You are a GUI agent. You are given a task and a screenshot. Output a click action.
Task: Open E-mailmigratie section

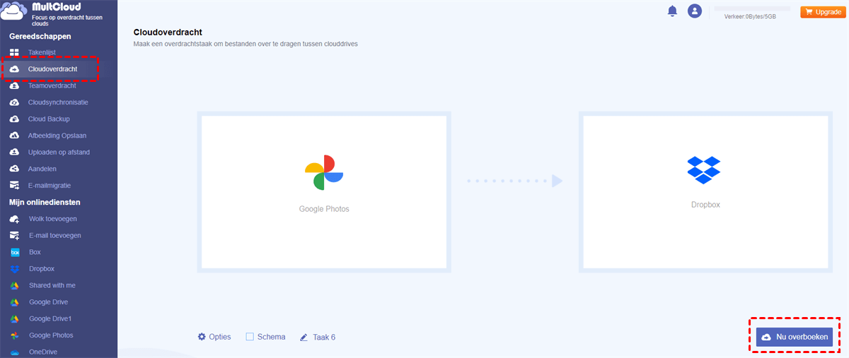coord(50,185)
